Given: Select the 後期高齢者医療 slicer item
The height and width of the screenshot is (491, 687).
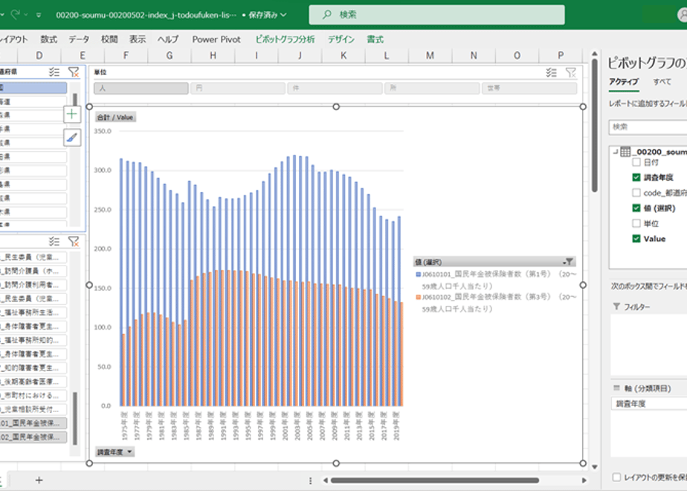Looking at the screenshot, I should [33, 382].
